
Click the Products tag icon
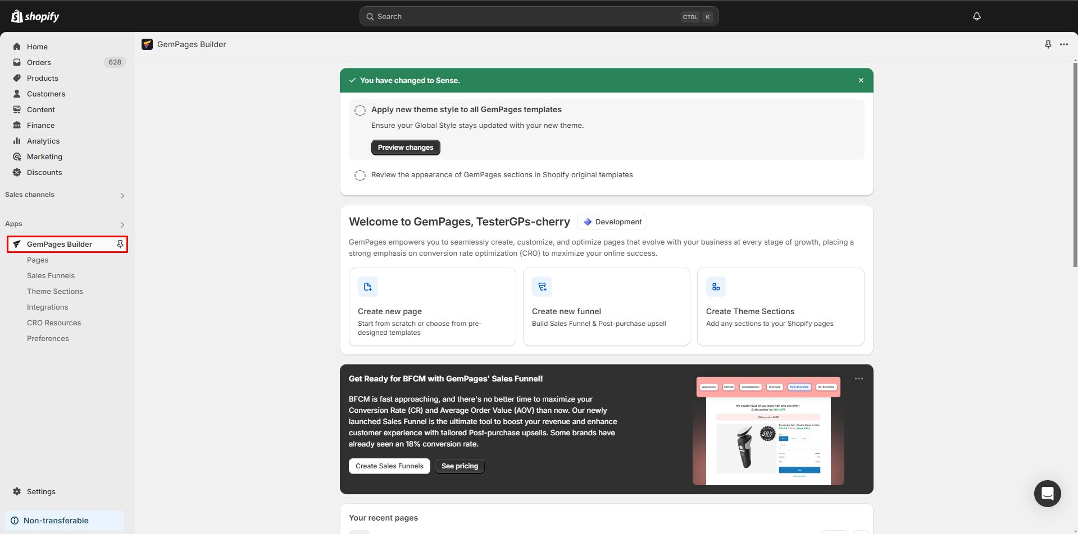coord(17,78)
